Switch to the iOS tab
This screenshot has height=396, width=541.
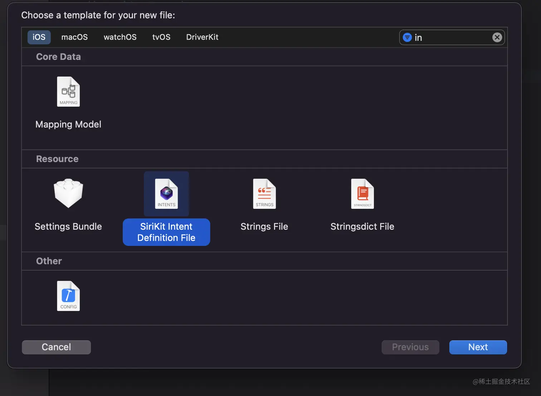coord(39,37)
